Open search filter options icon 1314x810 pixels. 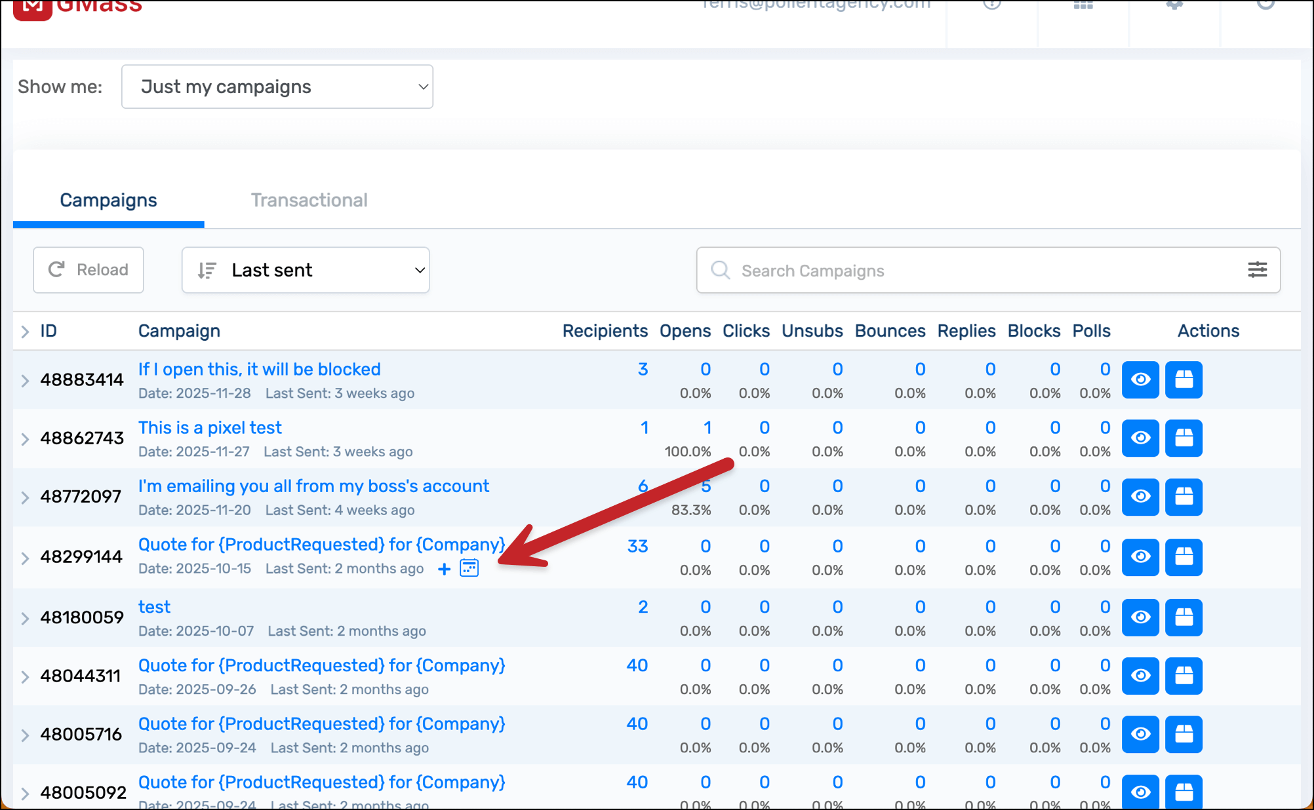[1256, 270]
